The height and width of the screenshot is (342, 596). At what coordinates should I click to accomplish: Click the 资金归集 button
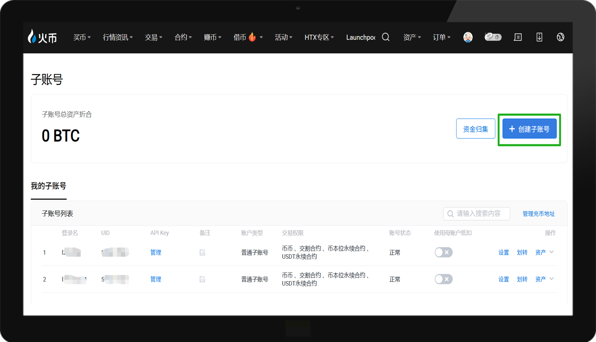(475, 129)
